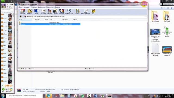Image resolution: width=174 pixels, height=98 pixels.
Task: Open the Файл menu
Action: [20, 7]
